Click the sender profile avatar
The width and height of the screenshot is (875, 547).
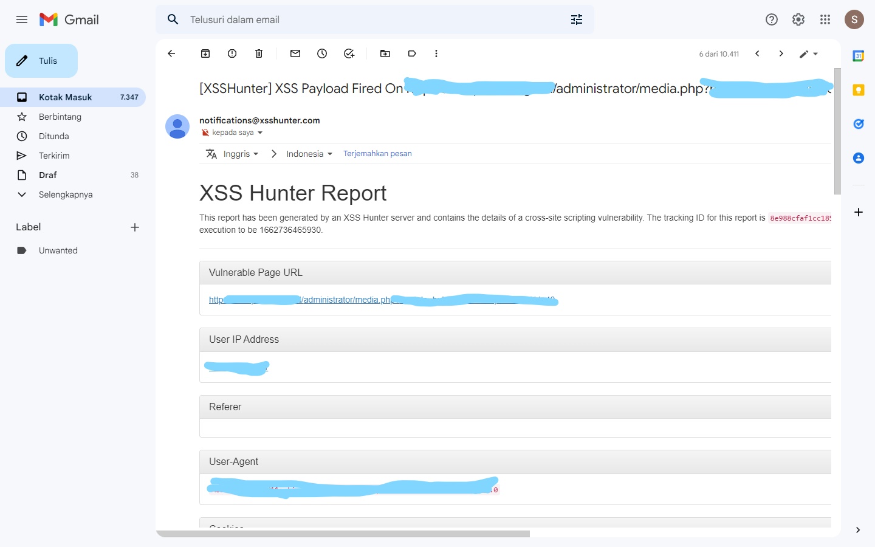pyautogui.click(x=177, y=126)
